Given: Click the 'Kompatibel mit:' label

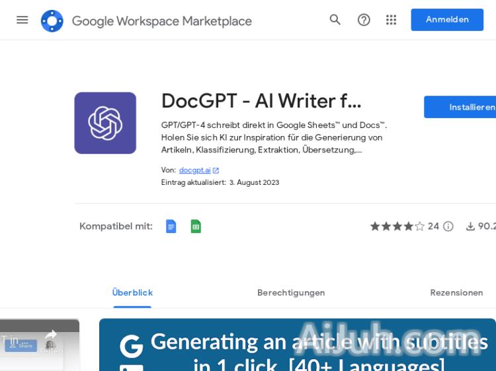Looking at the screenshot, I should (x=116, y=226).
